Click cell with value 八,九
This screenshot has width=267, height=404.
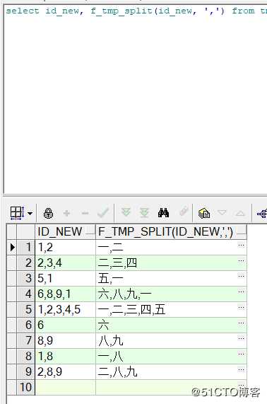tap(171, 341)
